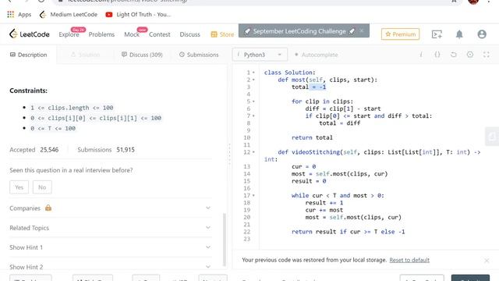Expand the Related Topics section
The image size is (499, 281).
[x=111, y=228]
